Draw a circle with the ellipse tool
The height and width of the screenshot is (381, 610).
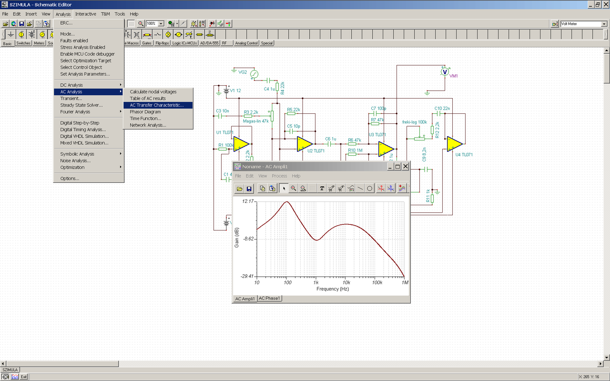tap(370, 189)
